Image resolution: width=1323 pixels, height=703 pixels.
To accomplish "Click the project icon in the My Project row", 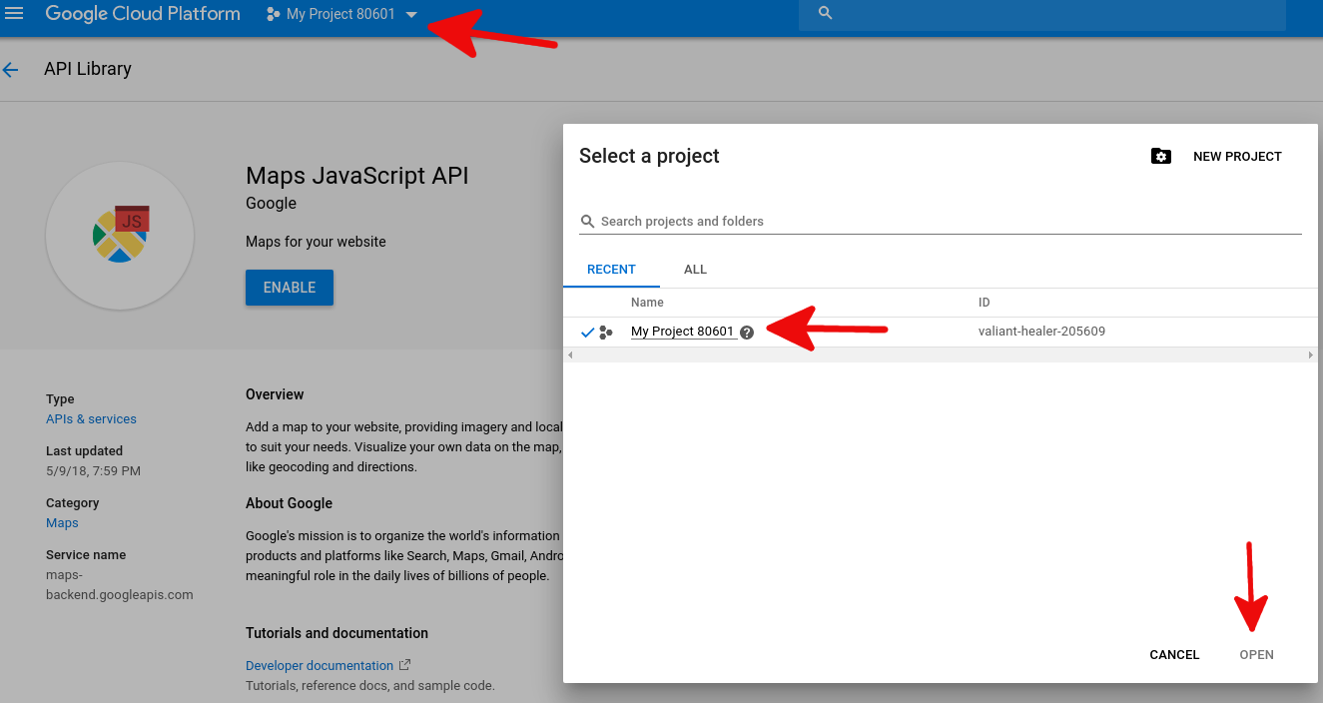I will click(x=605, y=333).
